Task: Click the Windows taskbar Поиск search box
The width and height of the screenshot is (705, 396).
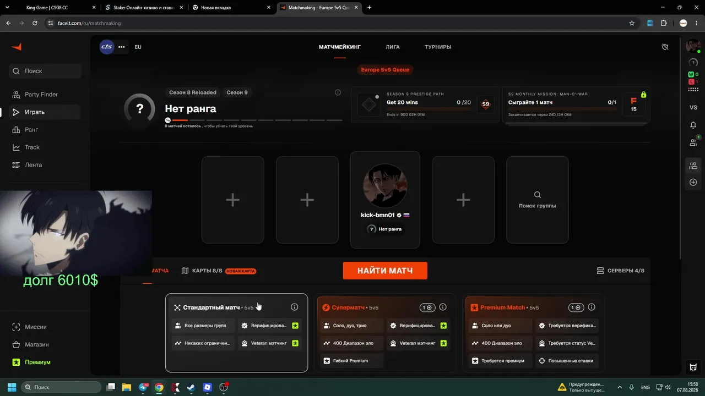Action: coord(61,387)
